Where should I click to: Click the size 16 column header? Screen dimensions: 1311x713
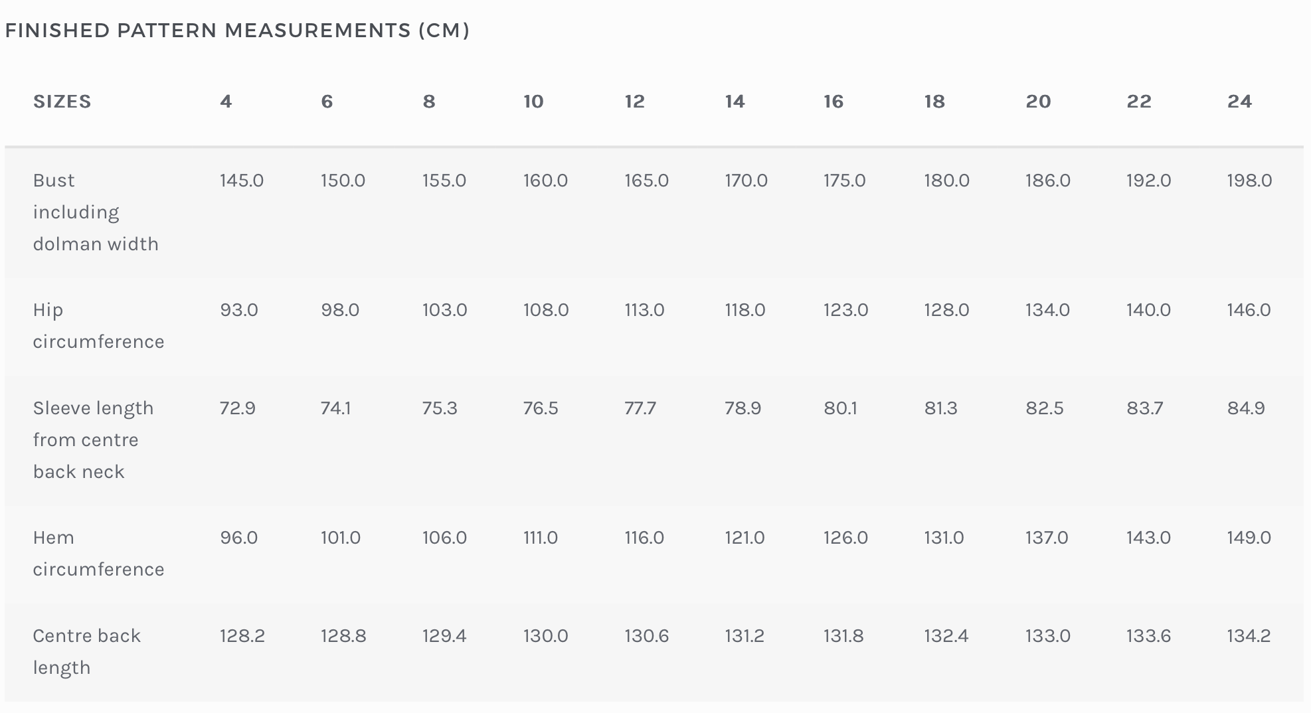tap(833, 102)
